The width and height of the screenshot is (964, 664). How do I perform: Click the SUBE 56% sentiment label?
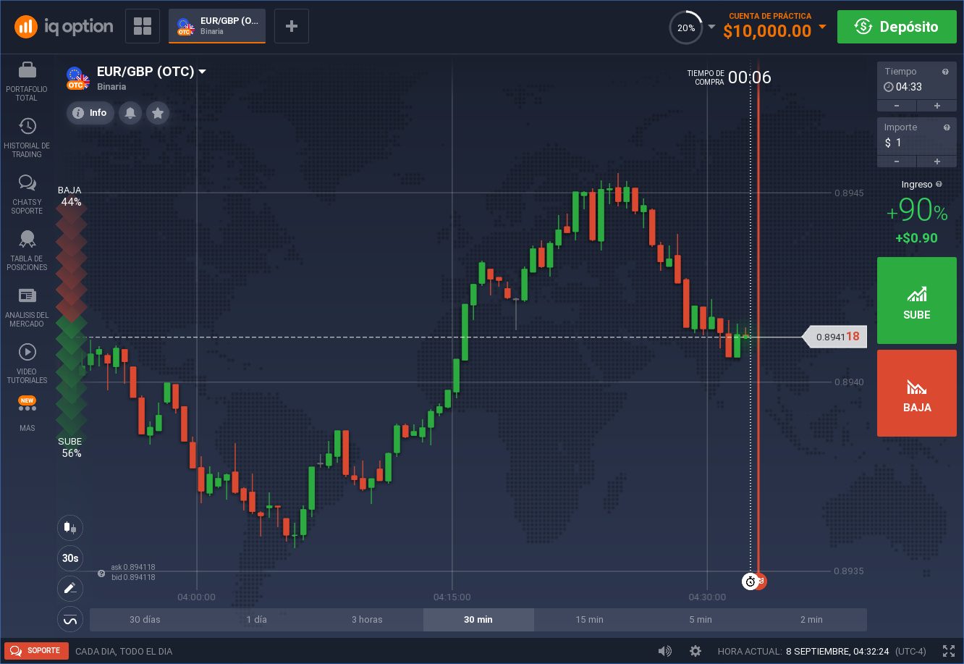tap(71, 447)
